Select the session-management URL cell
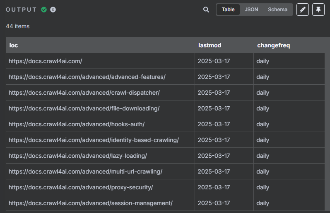330x213 pixels. [100, 203]
